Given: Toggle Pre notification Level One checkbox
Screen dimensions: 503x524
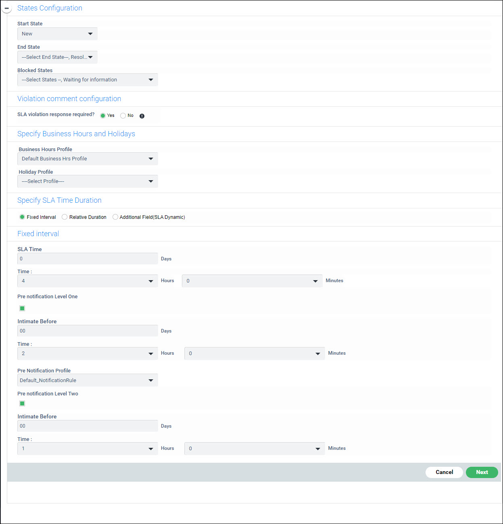Looking at the screenshot, I should pos(22,308).
